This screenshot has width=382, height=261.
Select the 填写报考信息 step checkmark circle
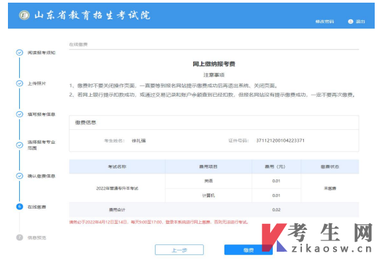coord(19,115)
